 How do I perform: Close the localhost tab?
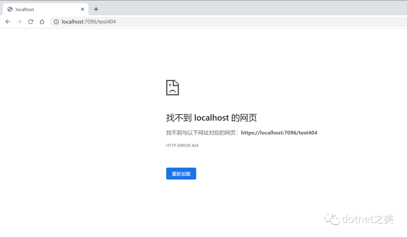coord(83,9)
